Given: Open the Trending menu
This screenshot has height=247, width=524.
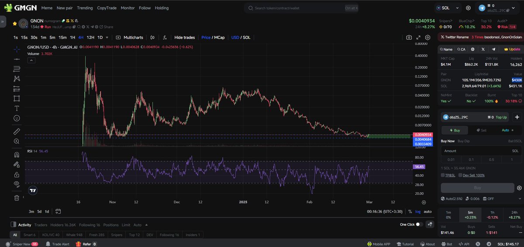Looking at the screenshot, I should coord(85,8).
